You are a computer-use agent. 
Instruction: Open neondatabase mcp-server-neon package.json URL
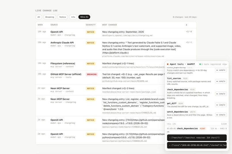(129, 92)
